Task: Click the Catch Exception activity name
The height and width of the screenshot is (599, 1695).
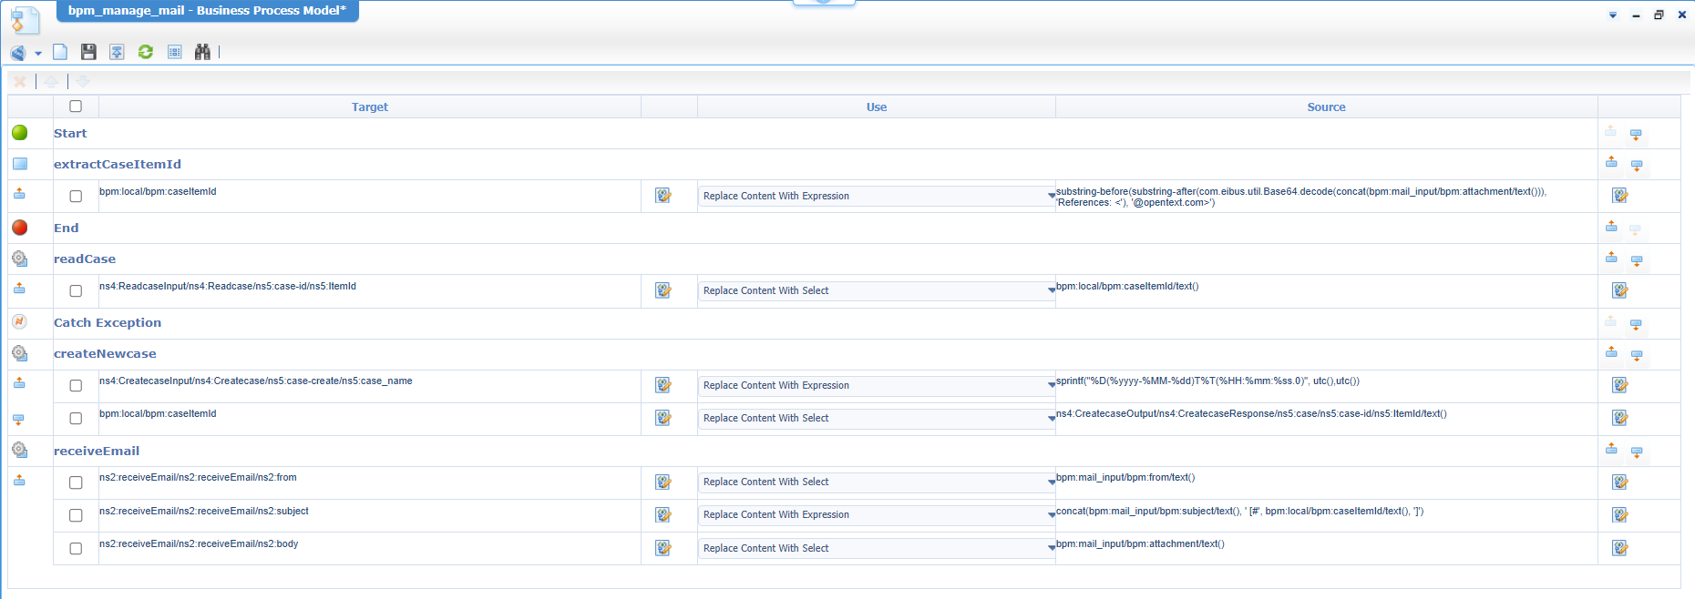Action: click(x=108, y=322)
